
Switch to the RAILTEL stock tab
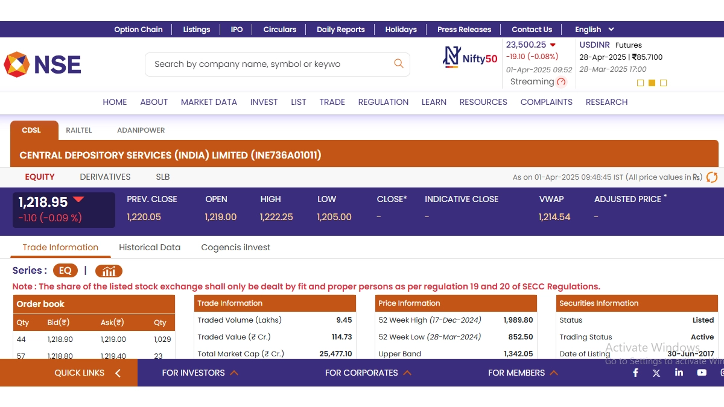click(x=79, y=130)
